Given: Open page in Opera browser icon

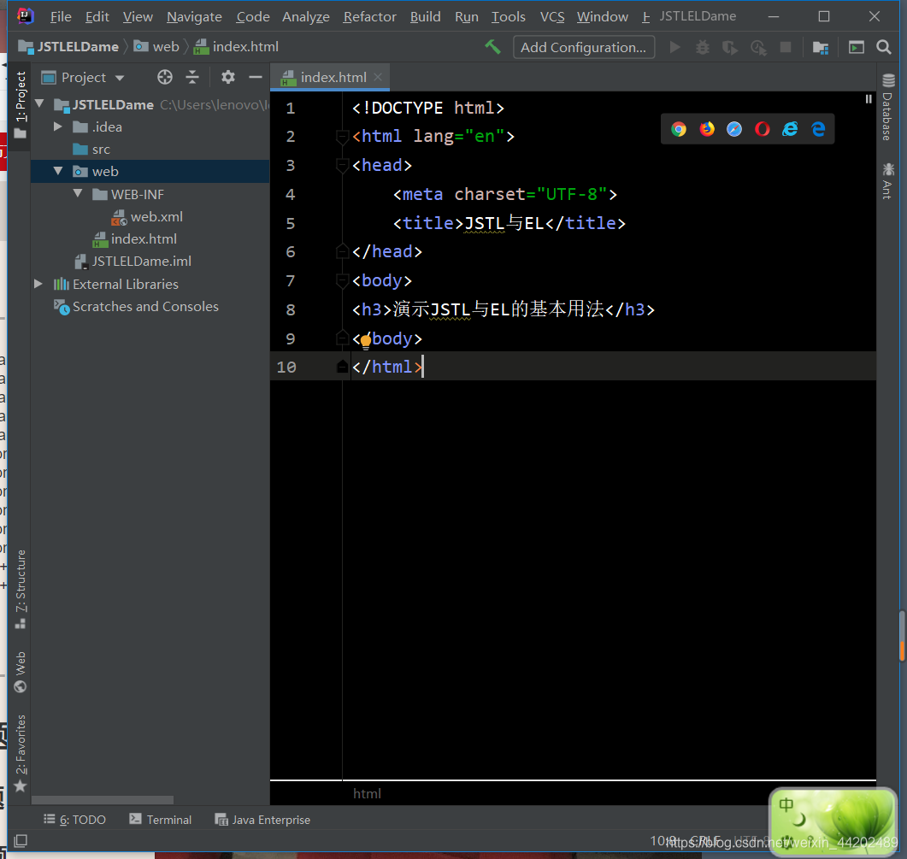Looking at the screenshot, I should tap(762, 129).
